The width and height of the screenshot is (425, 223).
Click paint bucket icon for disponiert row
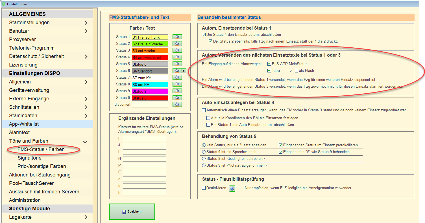(177, 105)
